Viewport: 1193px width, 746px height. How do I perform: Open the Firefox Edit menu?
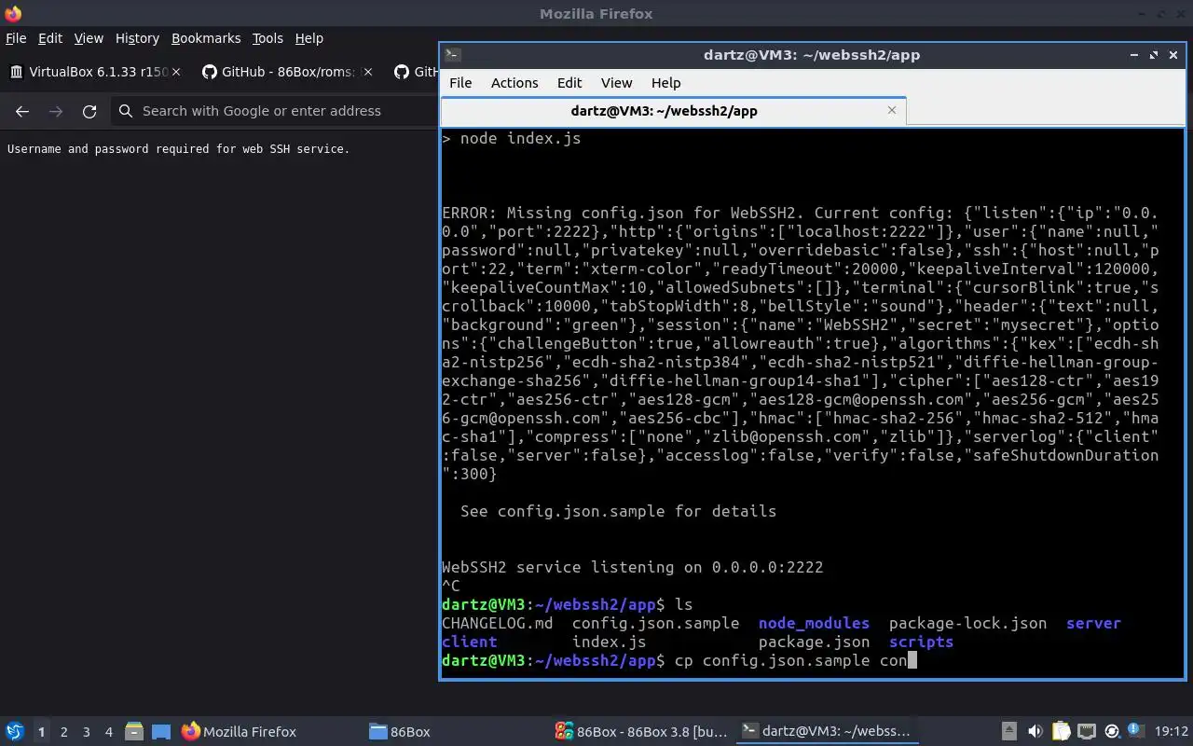point(49,38)
